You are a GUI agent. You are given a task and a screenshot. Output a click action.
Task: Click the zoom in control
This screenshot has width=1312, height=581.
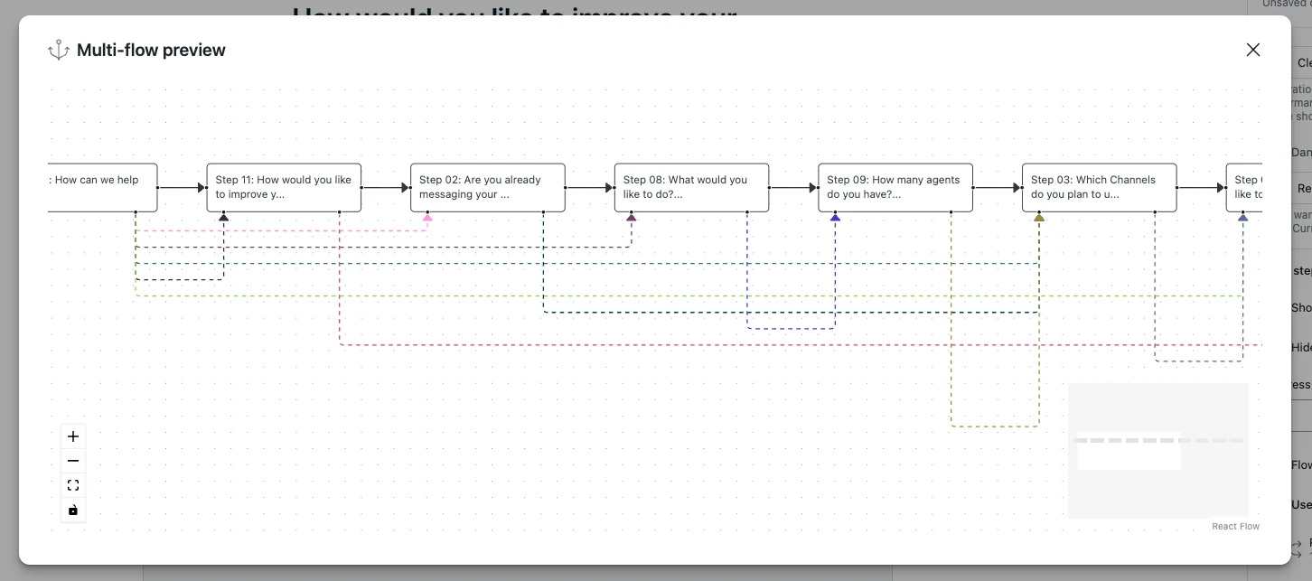click(x=72, y=436)
